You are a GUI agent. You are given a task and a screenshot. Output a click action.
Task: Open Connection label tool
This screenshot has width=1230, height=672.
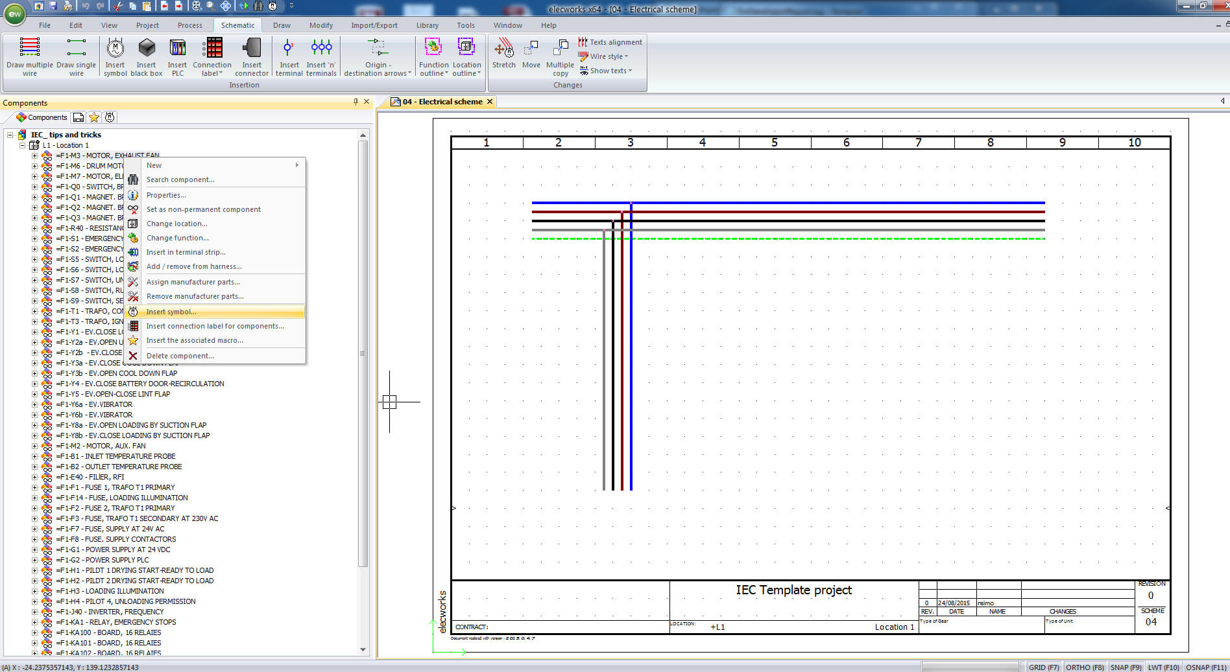point(212,57)
